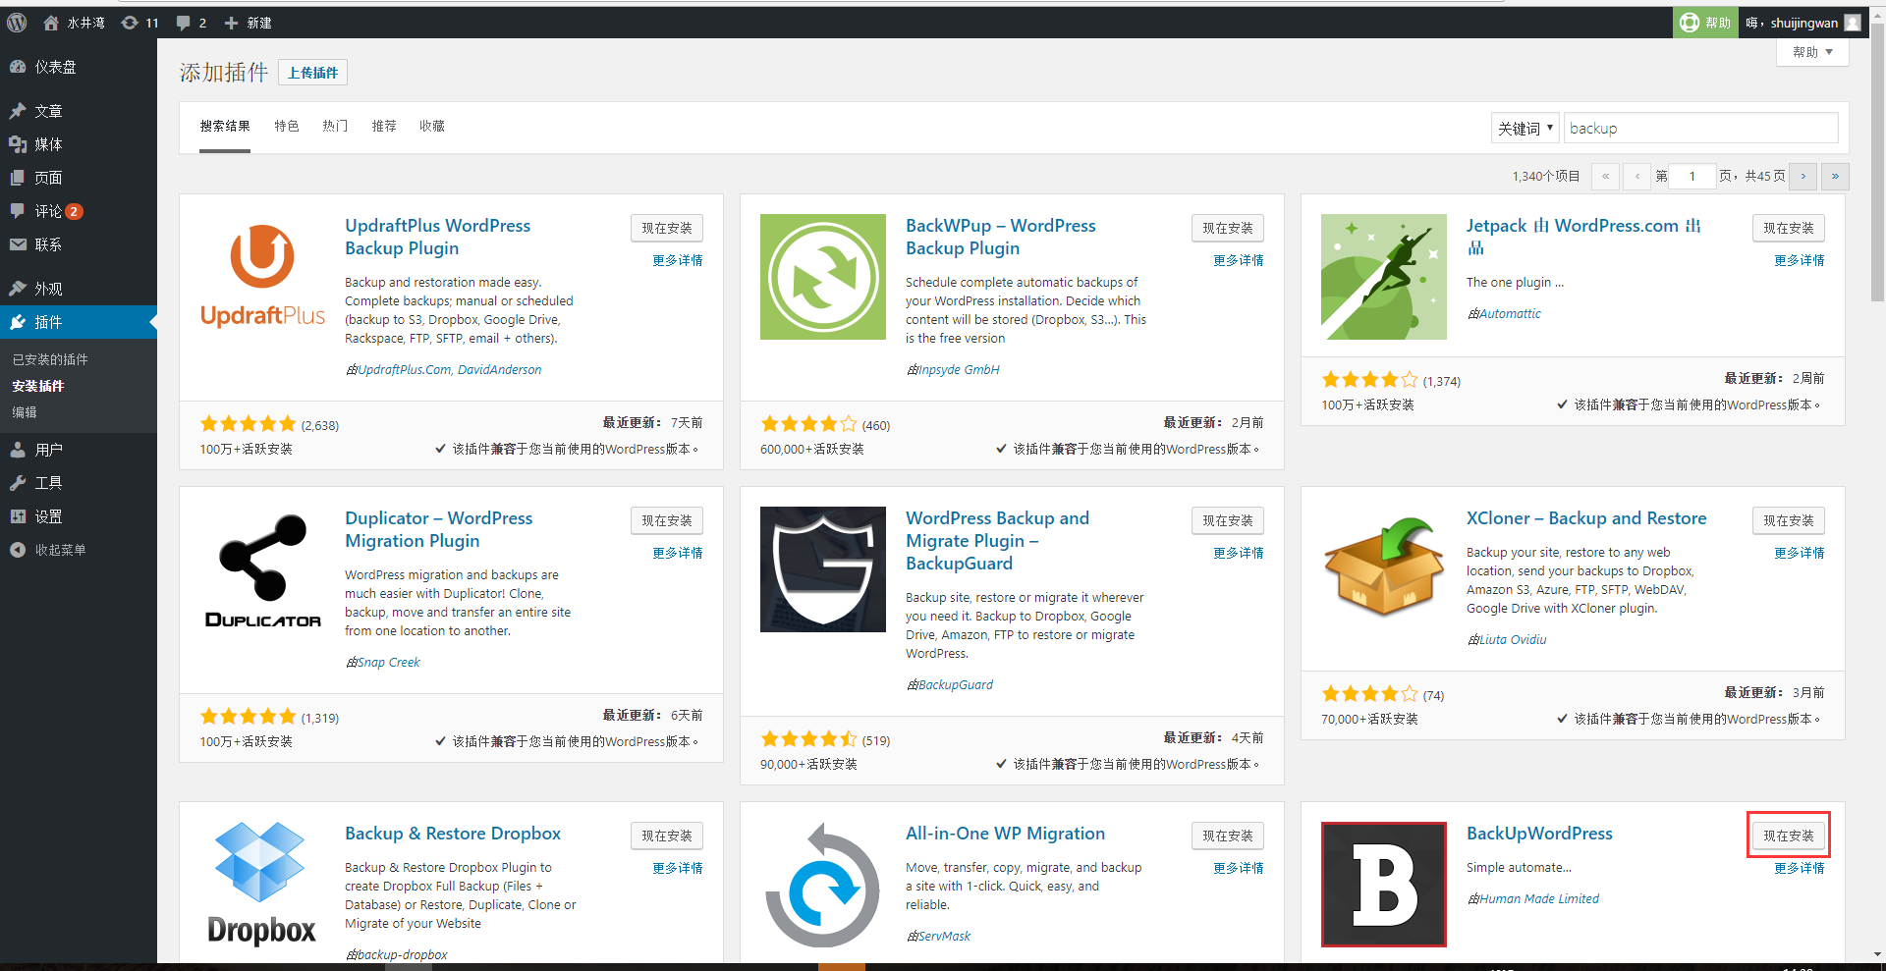The height and width of the screenshot is (971, 1886).
Task: Open 已安装的插件 submenu item
Action: tap(50, 359)
